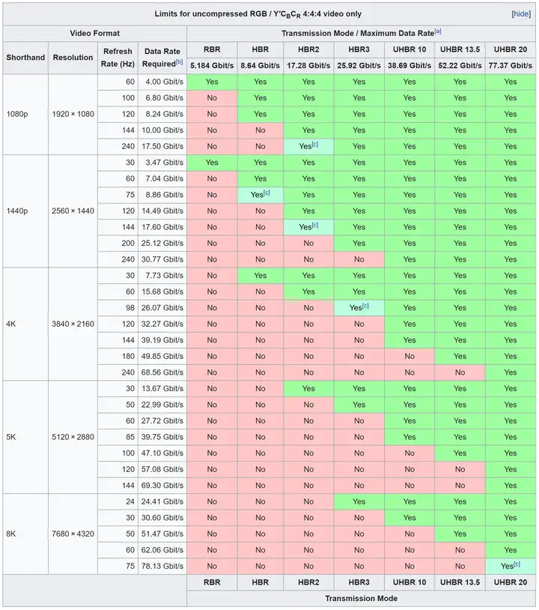This screenshot has width=539, height=610.
Task: Click the 1920 × 1080 resolution cell
Action: click(x=73, y=114)
